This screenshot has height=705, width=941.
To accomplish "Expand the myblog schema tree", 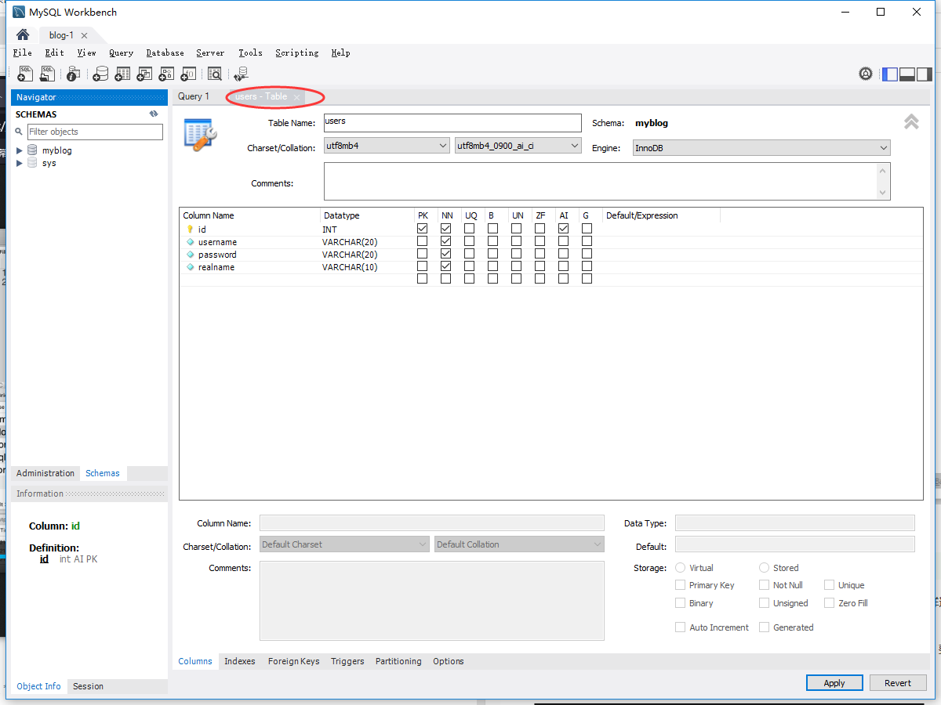I will 20,150.
